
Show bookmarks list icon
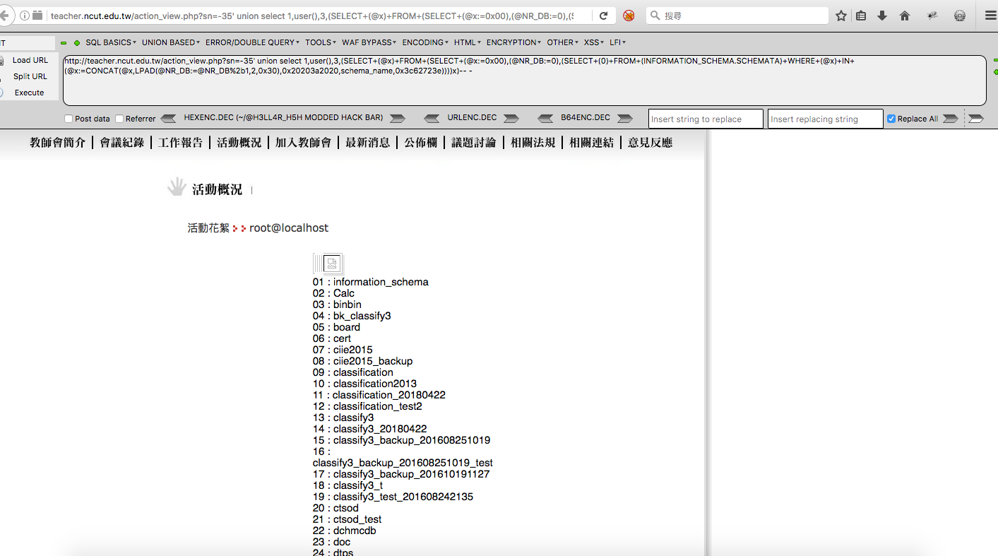(861, 16)
